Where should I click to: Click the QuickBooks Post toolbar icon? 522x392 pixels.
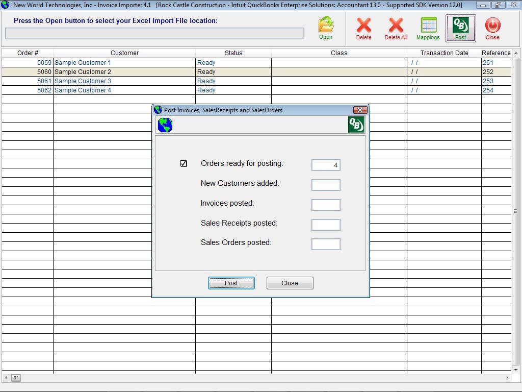tap(461, 29)
